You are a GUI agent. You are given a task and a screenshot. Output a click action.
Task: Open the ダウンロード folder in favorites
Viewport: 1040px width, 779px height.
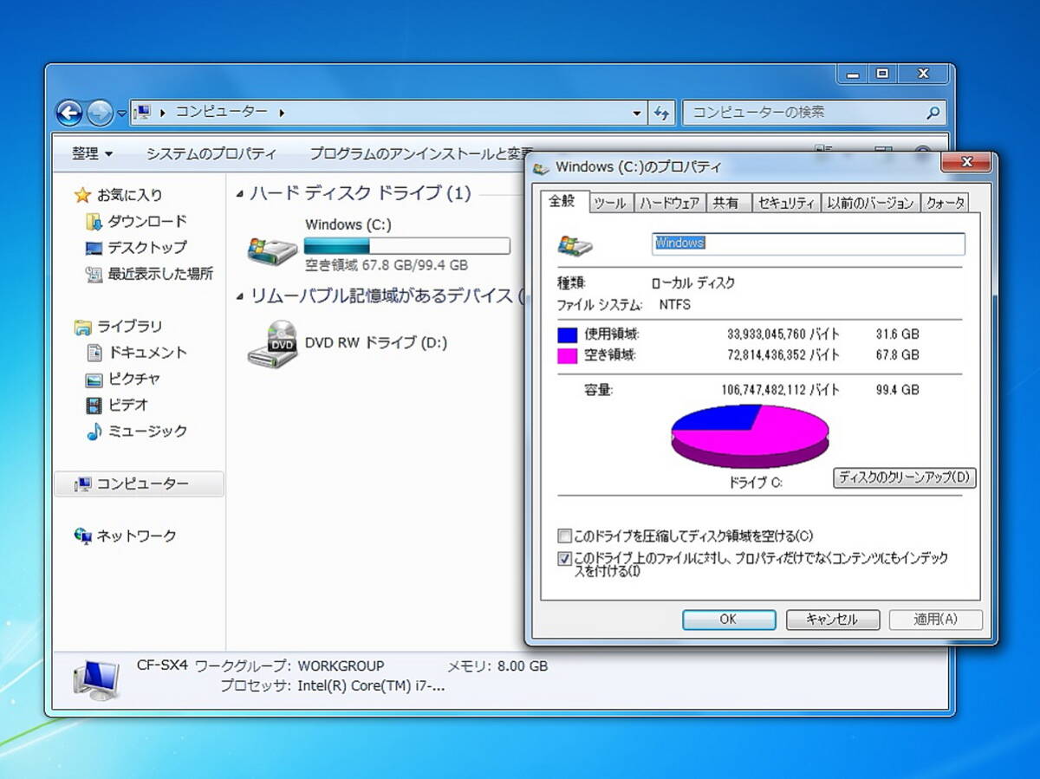point(136,221)
